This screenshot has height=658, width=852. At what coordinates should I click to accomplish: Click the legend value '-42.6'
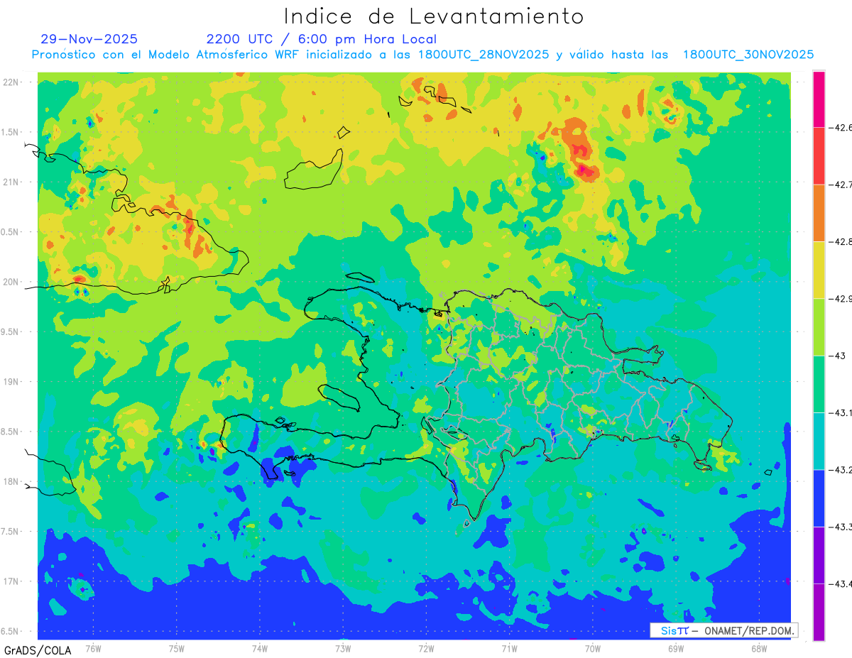coord(840,128)
